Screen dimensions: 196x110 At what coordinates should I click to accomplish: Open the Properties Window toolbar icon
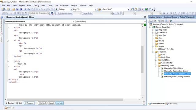(136, 9)
